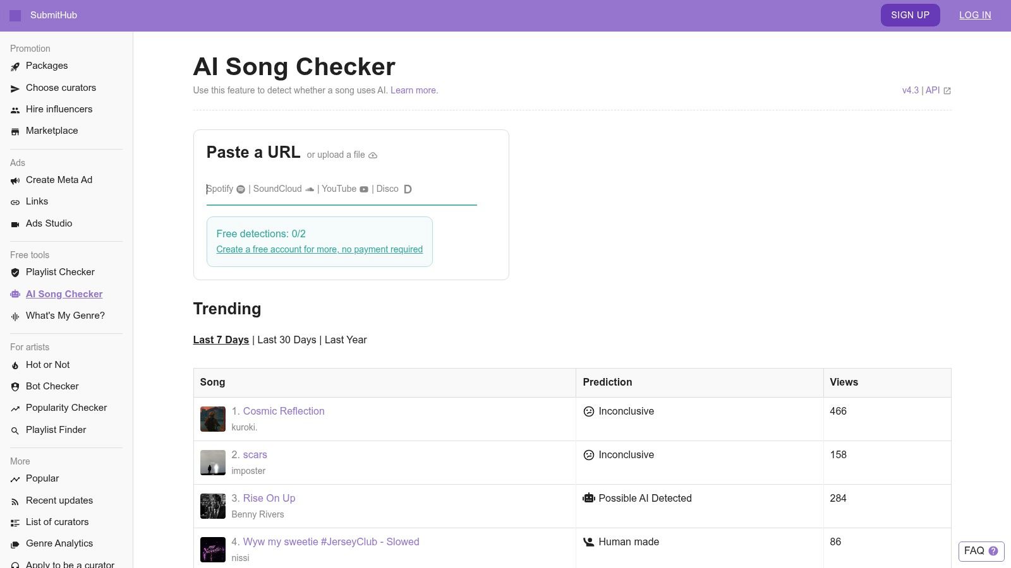1011x568 pixels.
Task: Open List of curators in sidebar
Action: pyautogui.click(x=58, y=522)
